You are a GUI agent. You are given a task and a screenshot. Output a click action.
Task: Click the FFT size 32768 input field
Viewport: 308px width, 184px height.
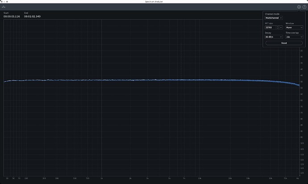point(271,28)
